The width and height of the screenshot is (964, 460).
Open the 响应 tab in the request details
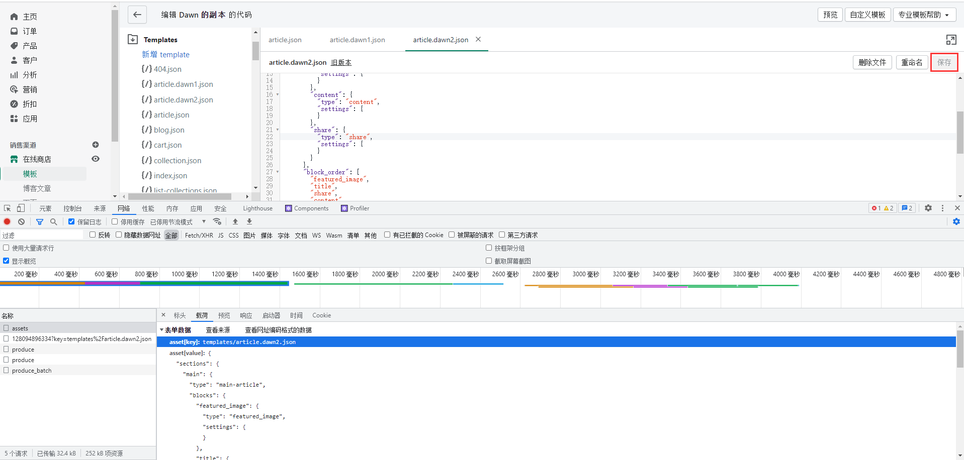click(x=246, y=315)
